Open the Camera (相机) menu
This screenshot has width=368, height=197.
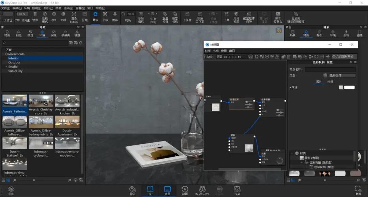coord(48,8)
